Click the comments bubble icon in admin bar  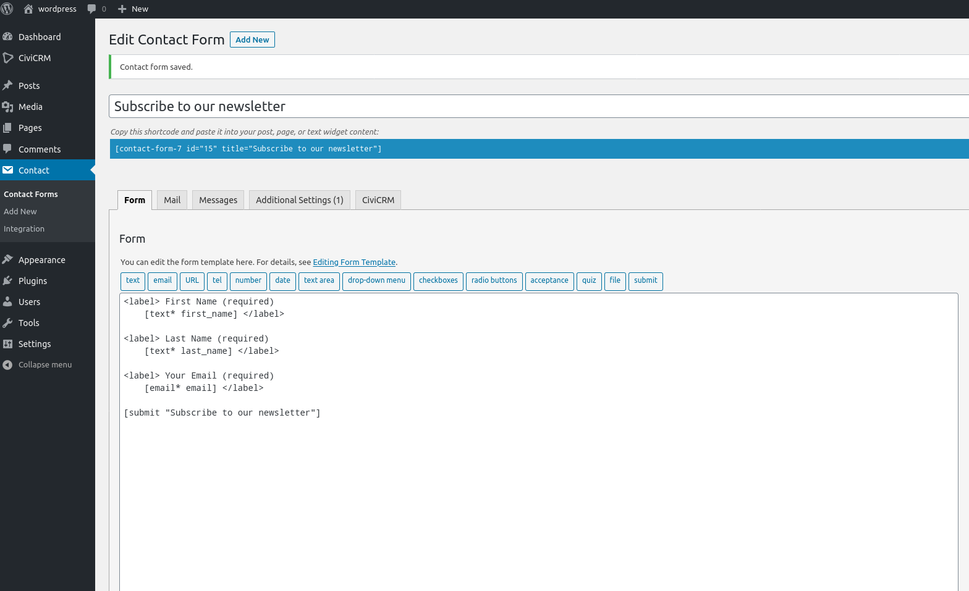[91, 9]
